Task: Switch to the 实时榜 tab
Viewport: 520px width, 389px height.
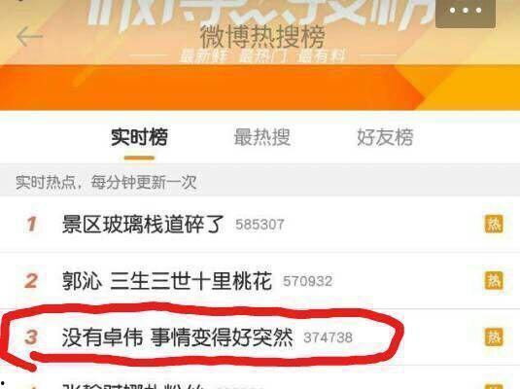Action: (139, 137)
